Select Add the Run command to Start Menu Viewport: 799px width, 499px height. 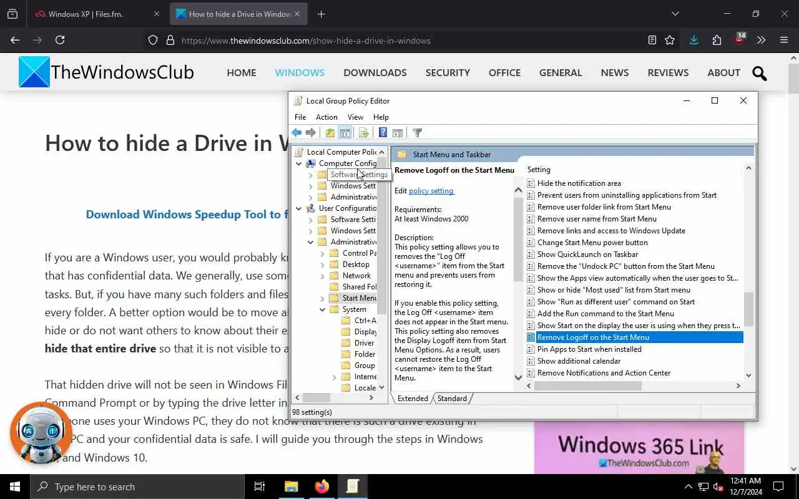(605, 314)
